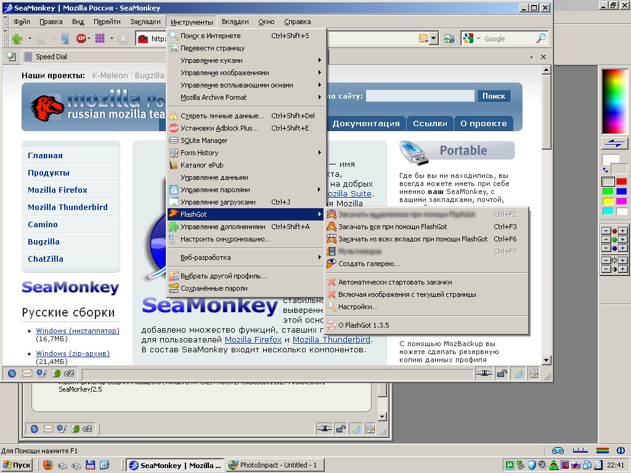Open the Google search engine dropdown
631x473 pixels.
click(x=478, y=39)
